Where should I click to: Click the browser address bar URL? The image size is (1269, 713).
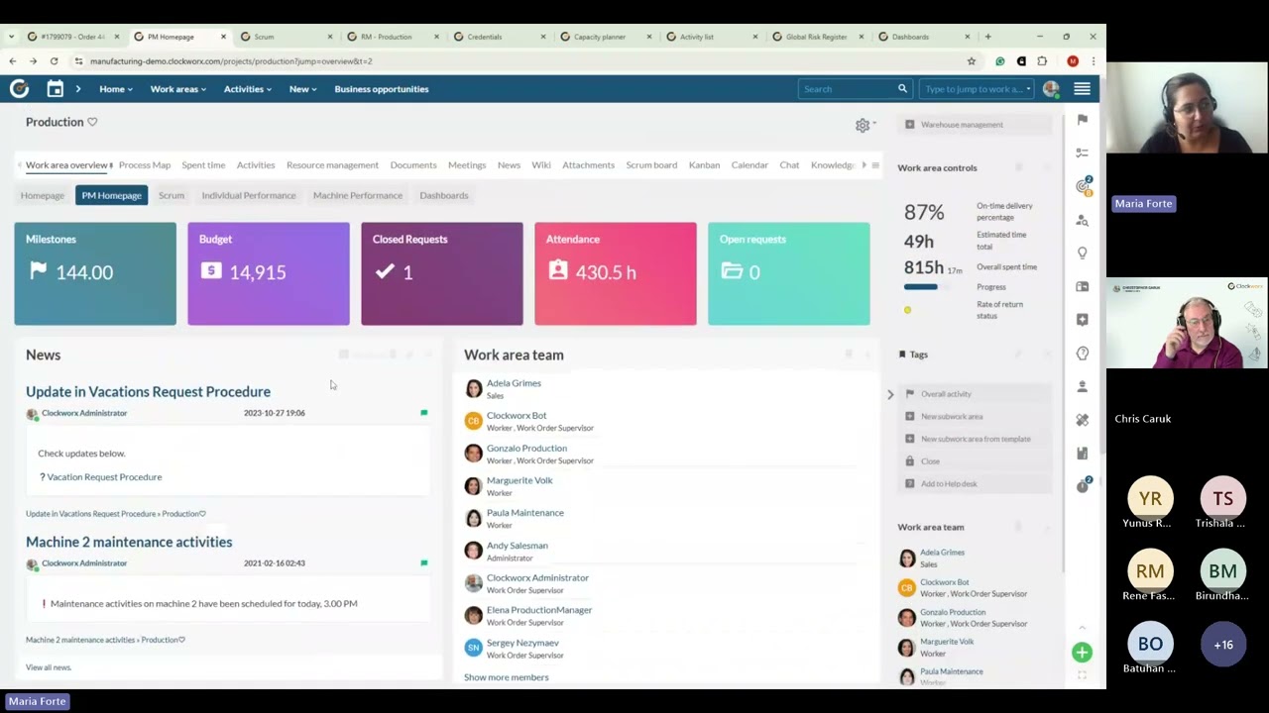[231, 61]
